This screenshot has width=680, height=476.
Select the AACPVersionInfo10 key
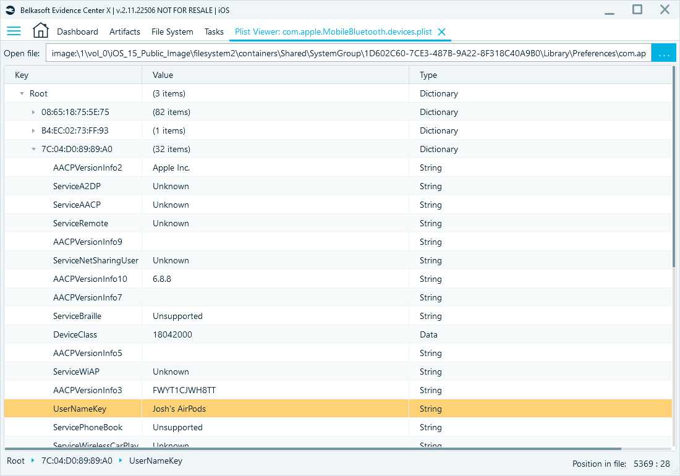pos(90,279)
